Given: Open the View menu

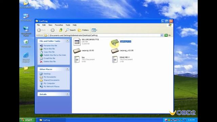Looking at the screenshot, I should pos(51,25).
